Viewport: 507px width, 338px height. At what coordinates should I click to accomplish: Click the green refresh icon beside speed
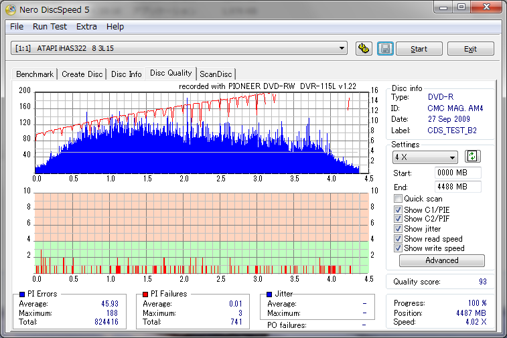tap(473, 157)
